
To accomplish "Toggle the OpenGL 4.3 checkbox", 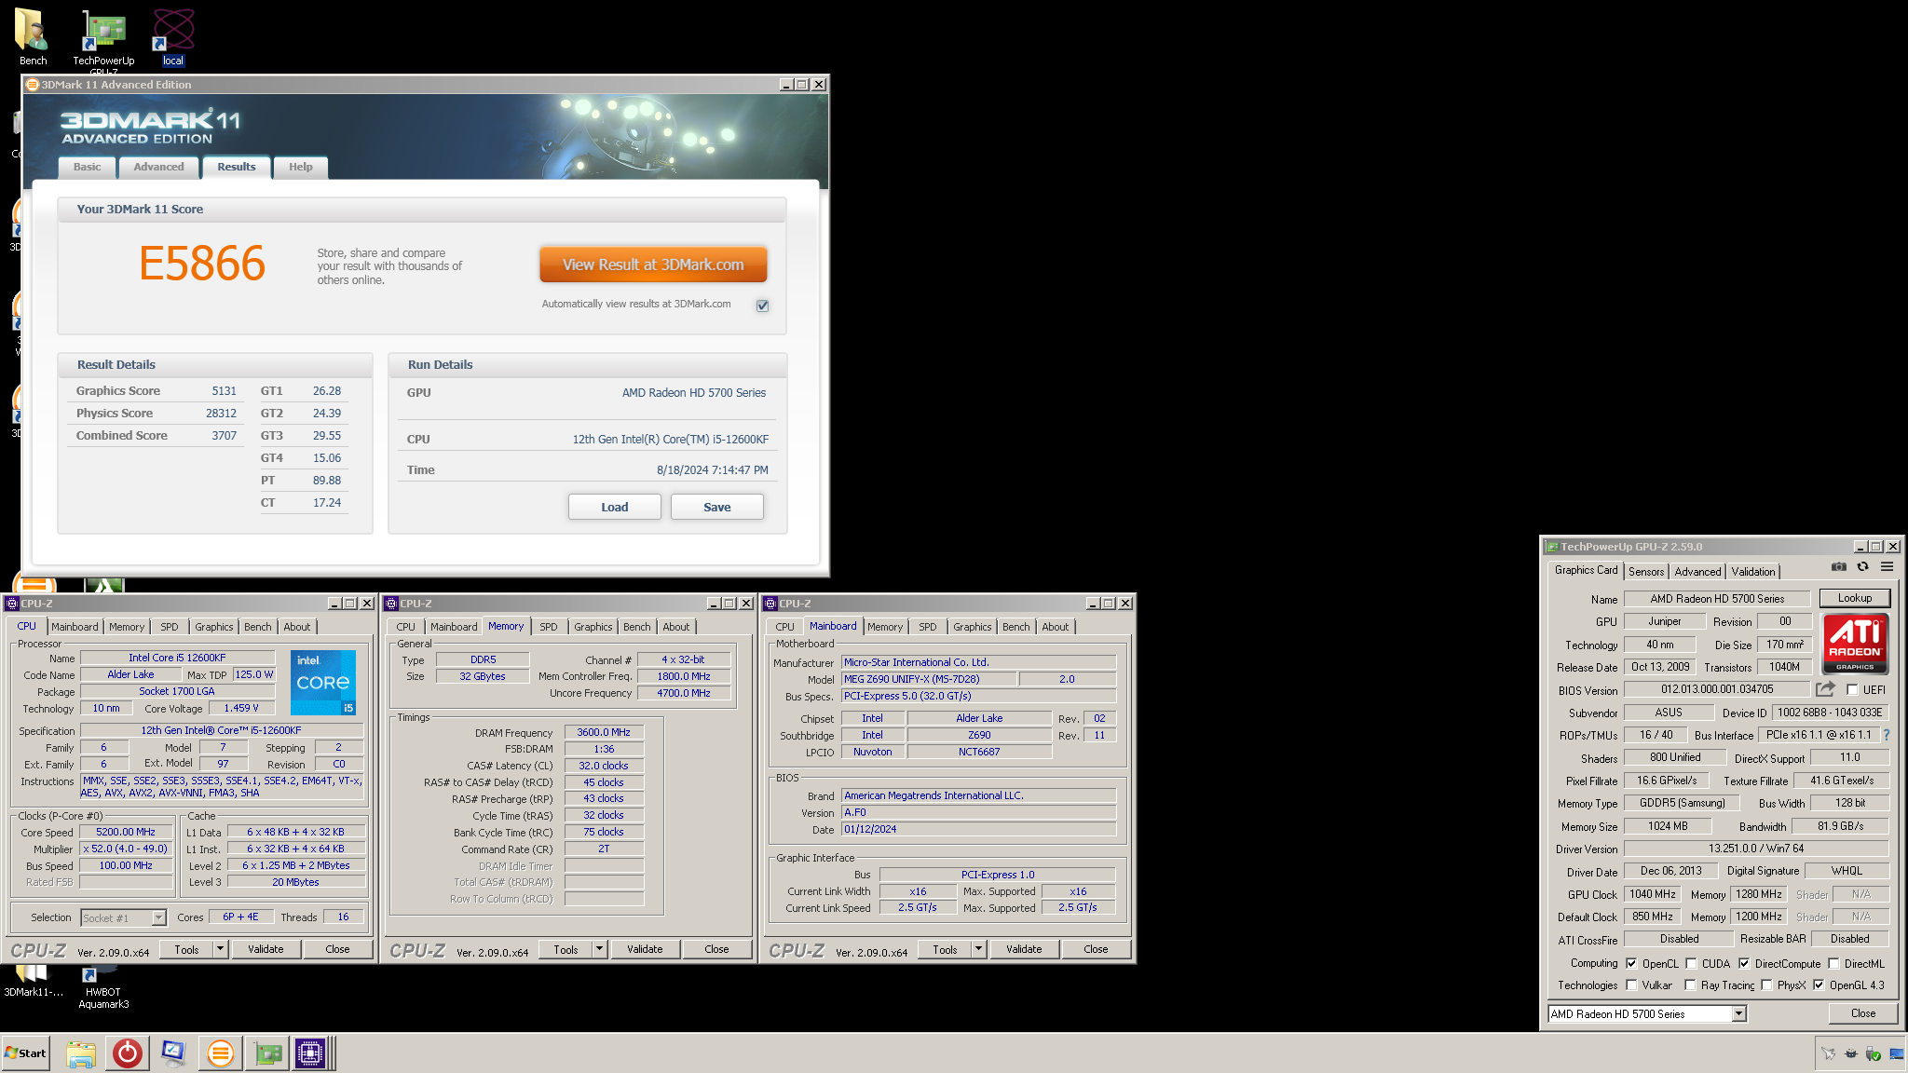I will (1819, 985).
